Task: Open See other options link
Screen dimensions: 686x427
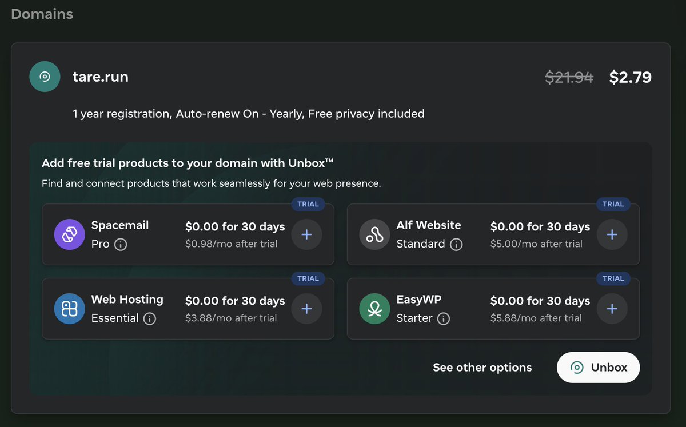Action: coord(482,368)
